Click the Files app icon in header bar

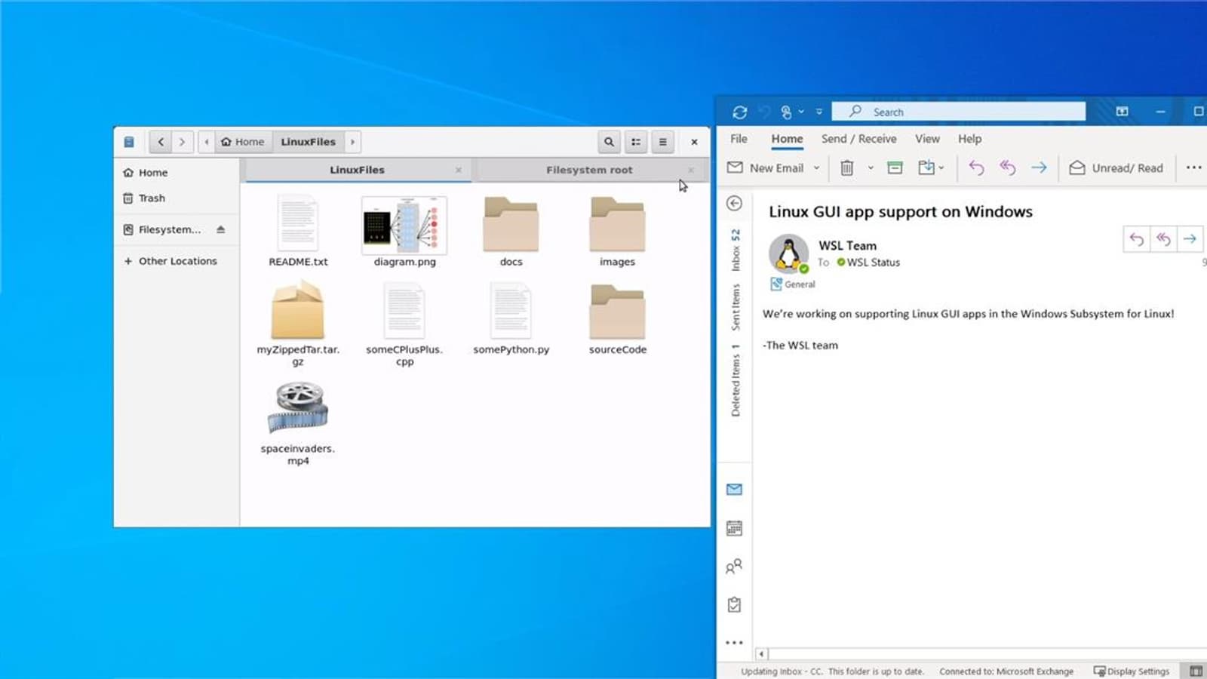coord(129,142)
